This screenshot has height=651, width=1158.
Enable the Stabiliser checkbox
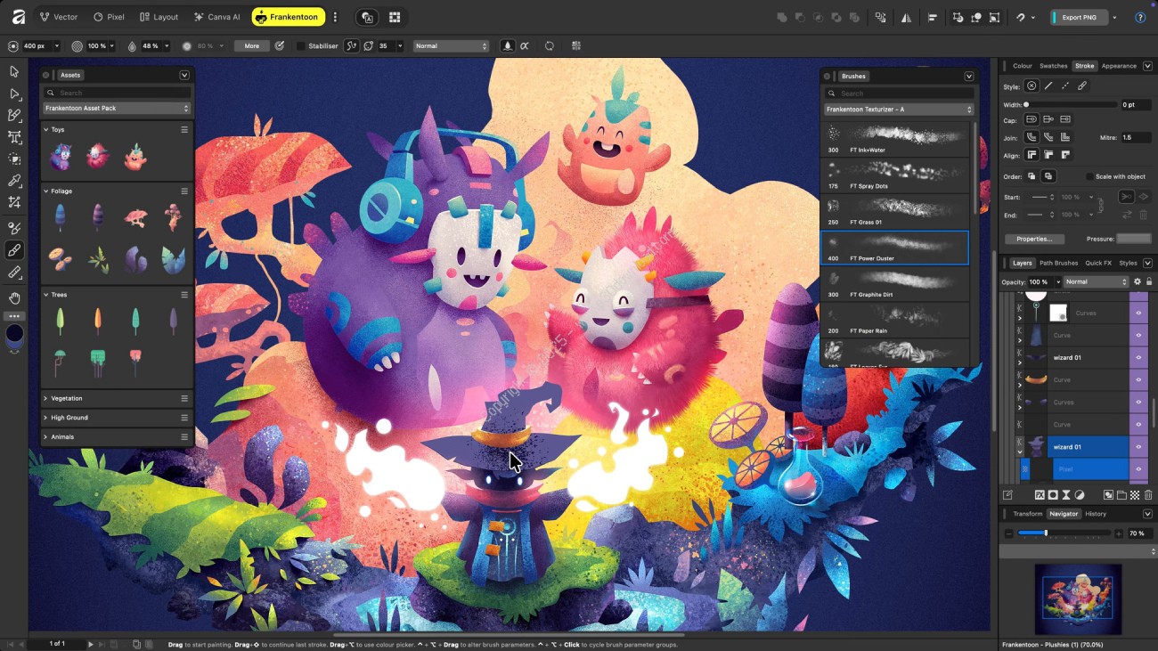[x=301, y=46]
